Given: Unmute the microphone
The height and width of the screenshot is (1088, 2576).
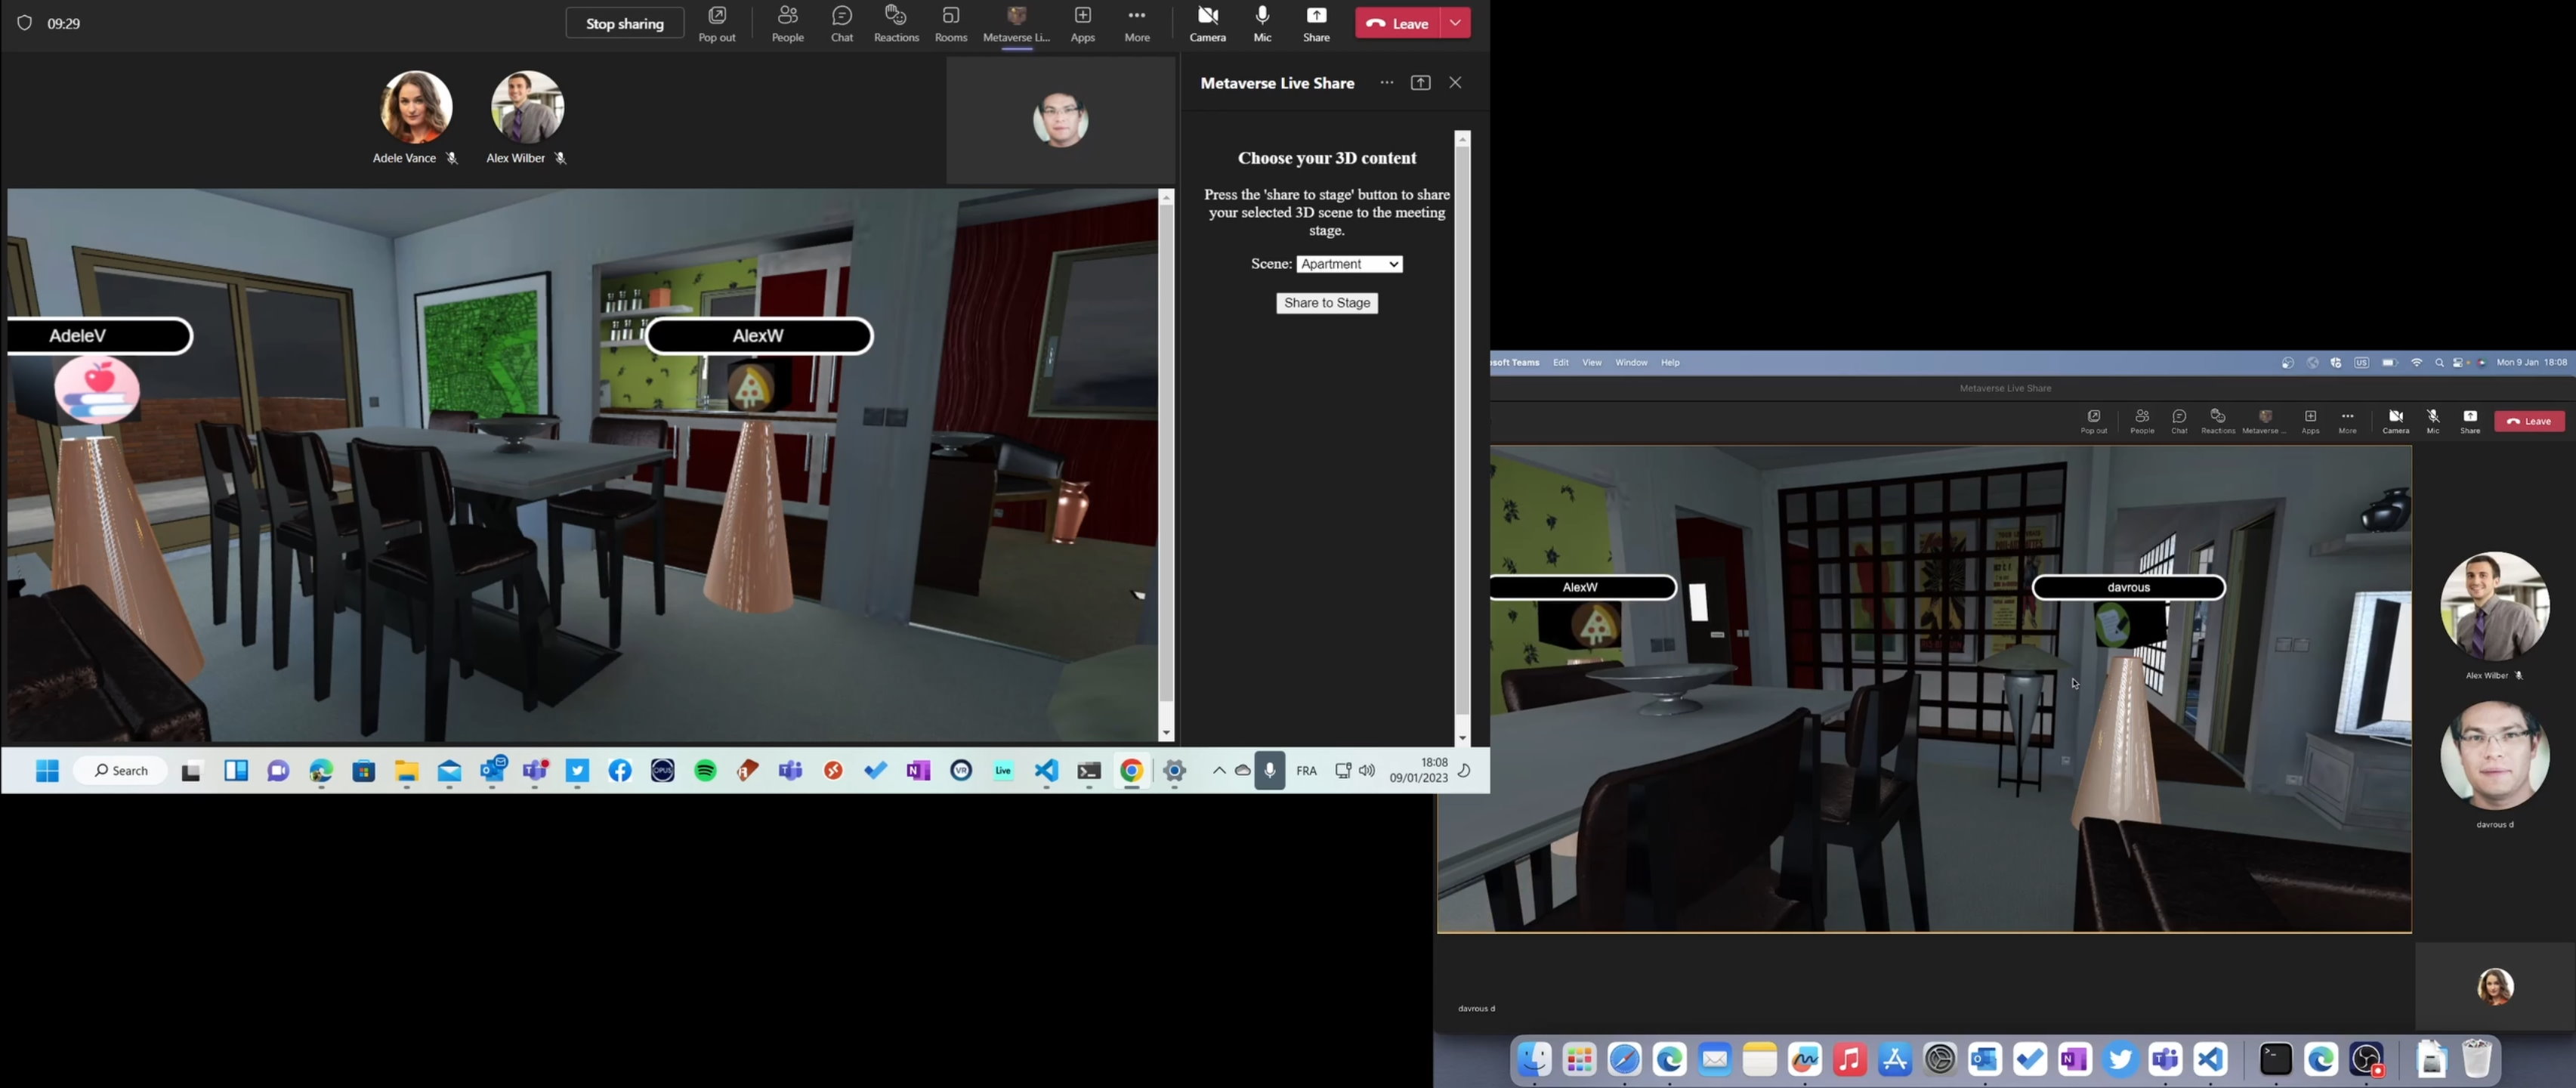Looking at the screenshot, I should point(1261,22).
